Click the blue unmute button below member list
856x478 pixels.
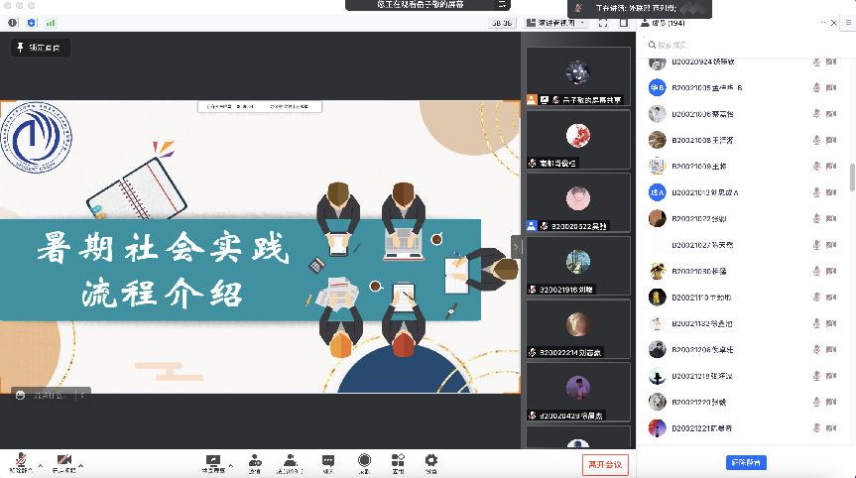[x=746, y=462]
